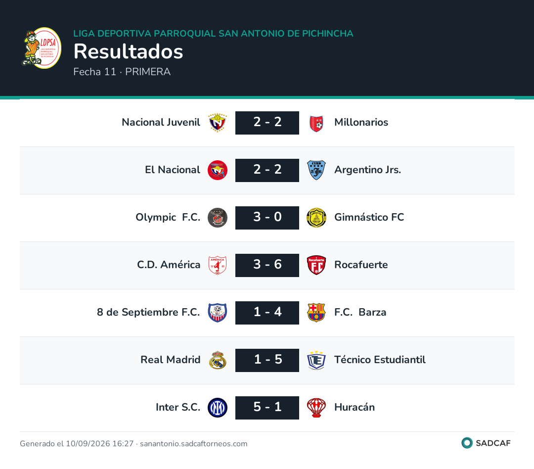
Task: Click the 3 - 6 score box
Action: [267, 265]
